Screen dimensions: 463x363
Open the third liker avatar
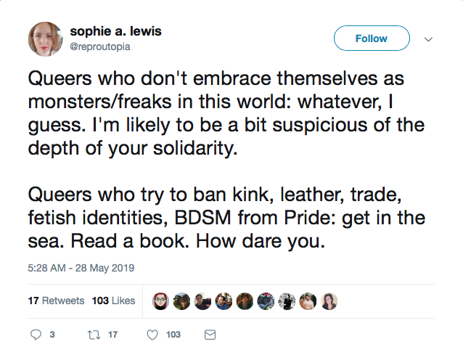(202, 301)
